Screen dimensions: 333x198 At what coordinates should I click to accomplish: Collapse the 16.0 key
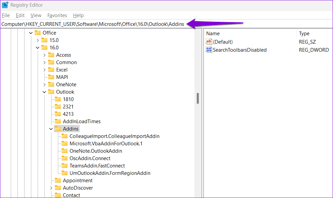point(38,48)
